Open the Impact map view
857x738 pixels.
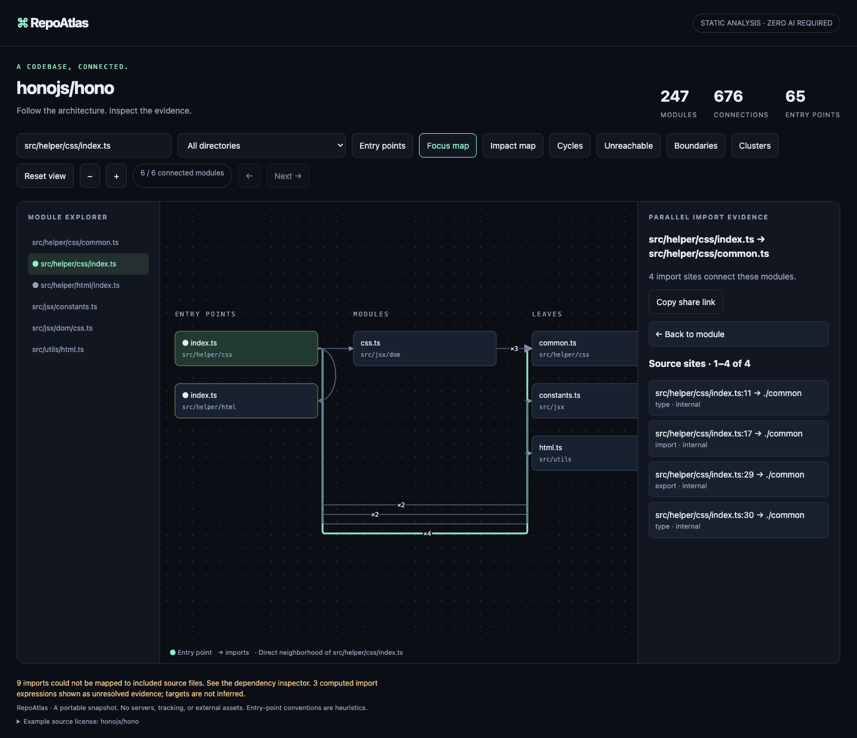pos(513,146)
